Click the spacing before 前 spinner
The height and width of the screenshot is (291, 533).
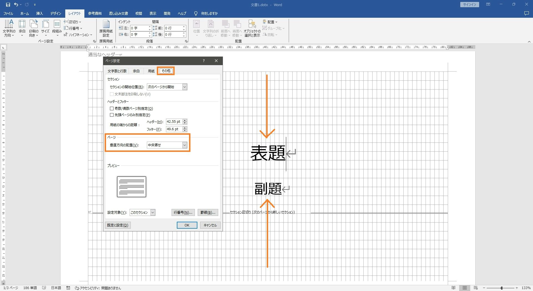[184, 28]
